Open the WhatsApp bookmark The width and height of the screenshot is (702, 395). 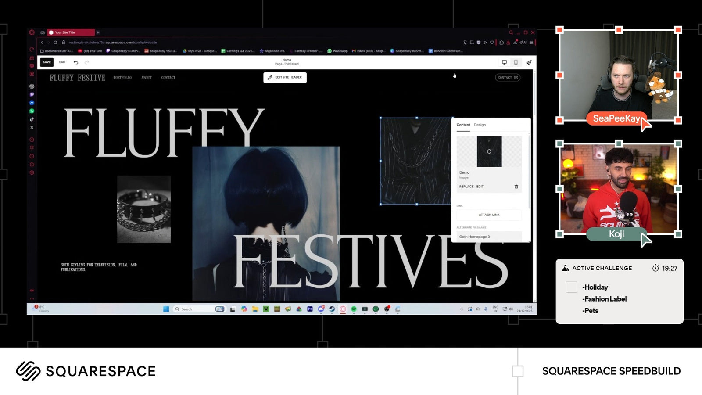click(x=337, y=51)
